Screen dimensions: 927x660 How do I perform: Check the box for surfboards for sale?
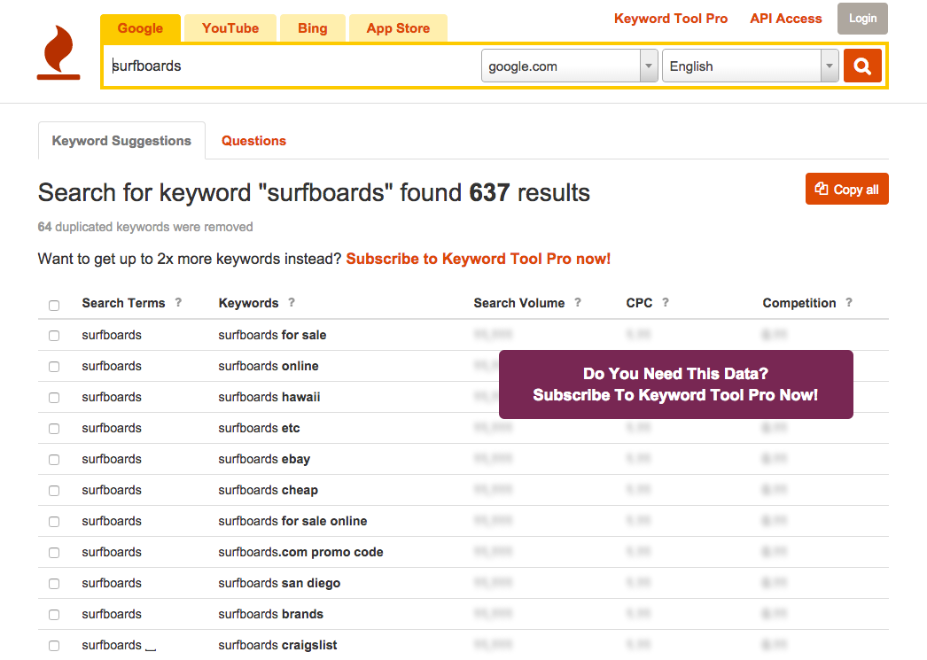click(54, 336)
